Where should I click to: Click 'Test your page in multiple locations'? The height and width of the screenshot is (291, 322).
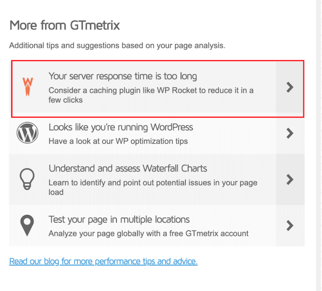(x=119, y=220)
